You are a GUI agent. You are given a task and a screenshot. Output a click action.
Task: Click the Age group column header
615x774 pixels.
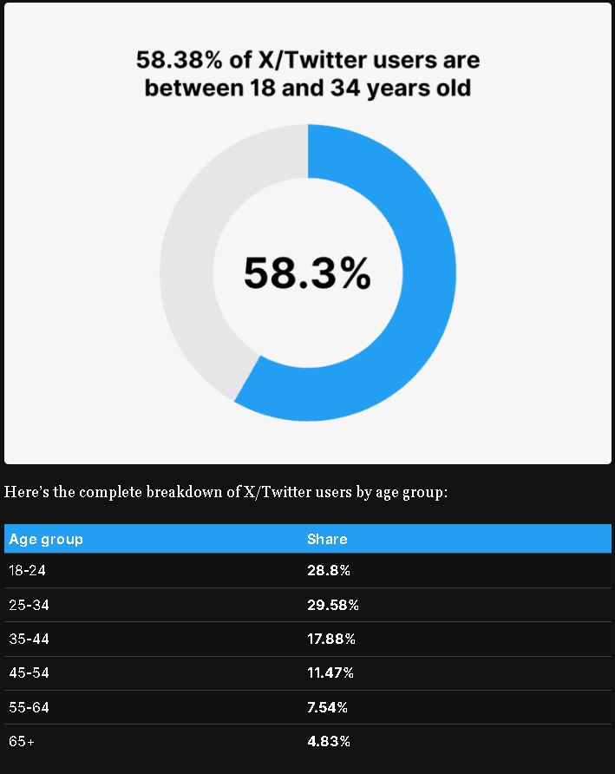tap(46, 539)
